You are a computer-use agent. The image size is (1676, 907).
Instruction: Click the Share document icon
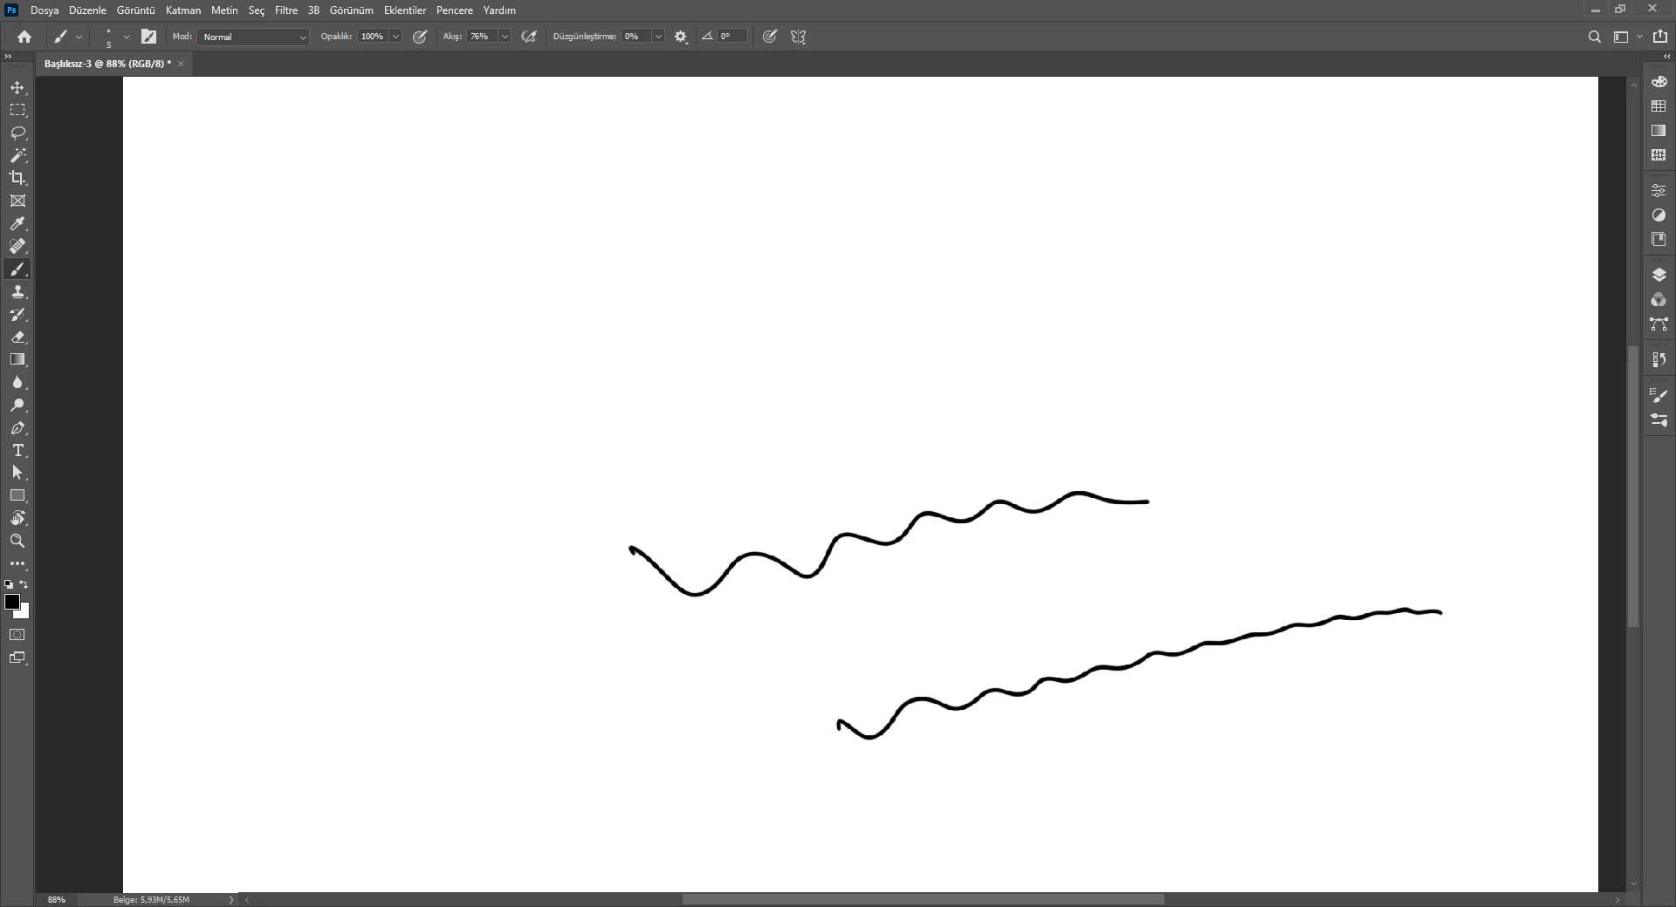pyautogui.click(x=1660, y=37)
